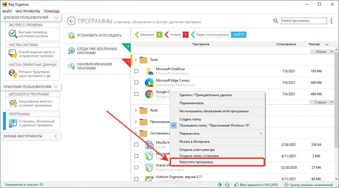Click the search magnifier icon
The width and height of the screenshot is (339, 188).
pos(276,21)
